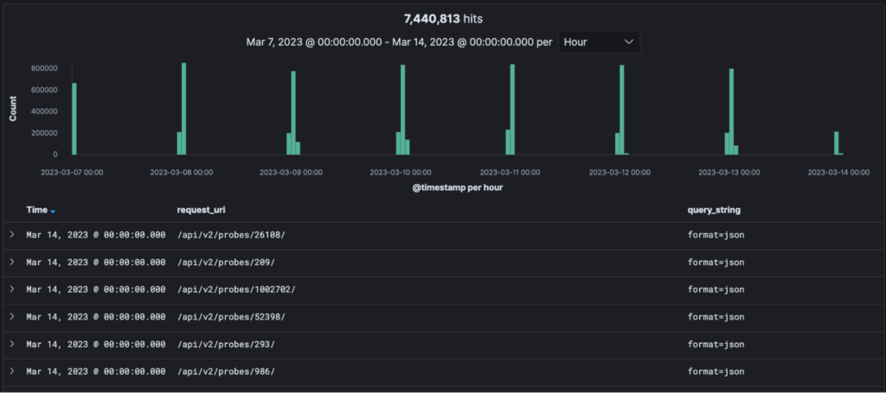Viewport: 886px width, 393px height.
Task: Click the Time sort direction arrow
Action: (53, 212)
